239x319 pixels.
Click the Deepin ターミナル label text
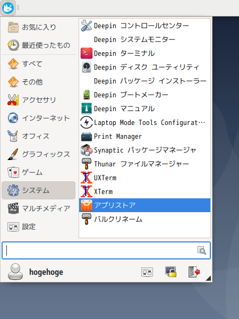point(124,54)
